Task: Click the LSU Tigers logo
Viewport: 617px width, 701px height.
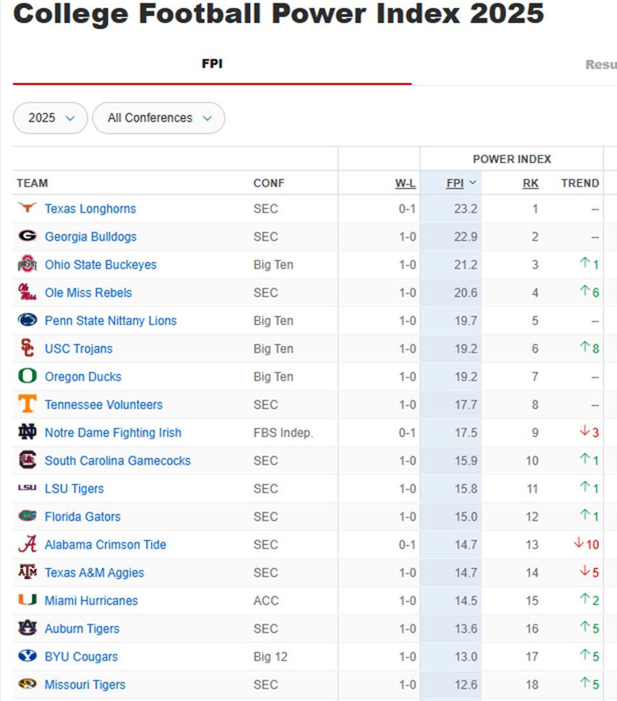Action: [x=28, y=488]
